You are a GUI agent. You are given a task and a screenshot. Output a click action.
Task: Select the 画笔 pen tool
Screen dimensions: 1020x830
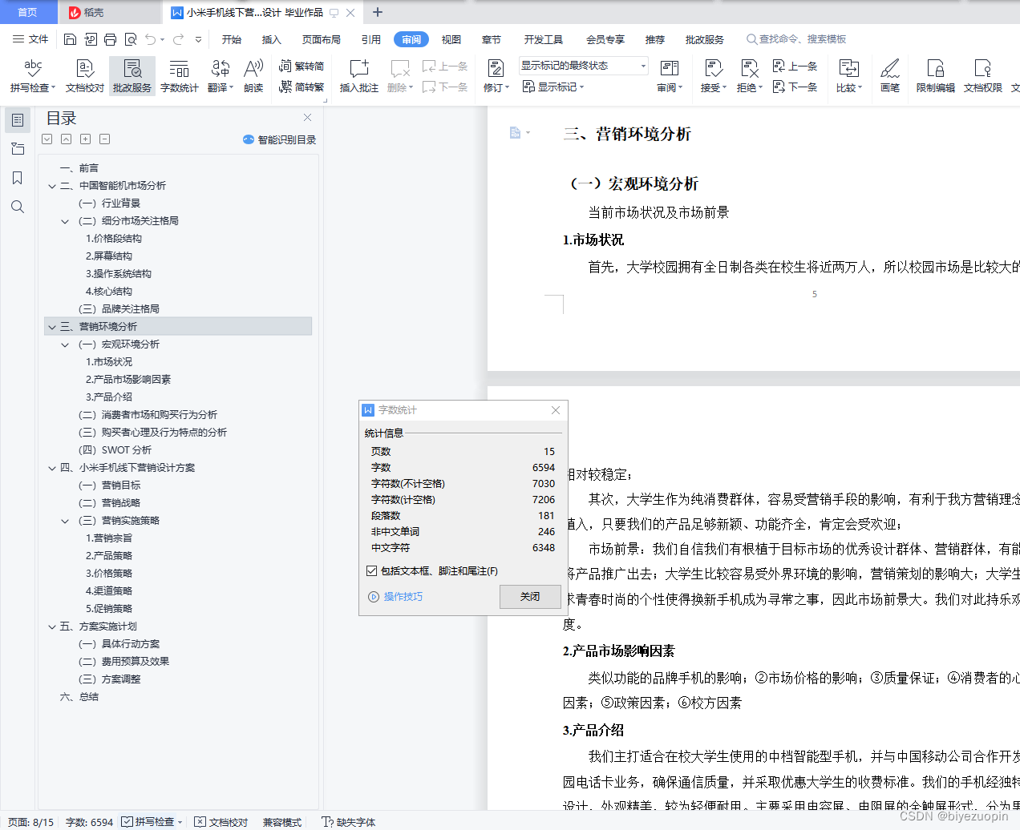(x=890, y=76)
